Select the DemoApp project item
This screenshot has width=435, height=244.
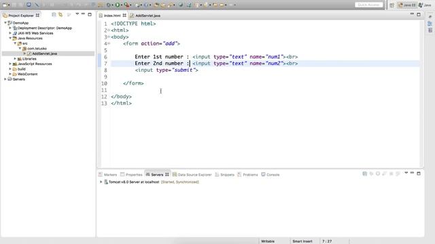pyautogui.click(x=20, y=23)
